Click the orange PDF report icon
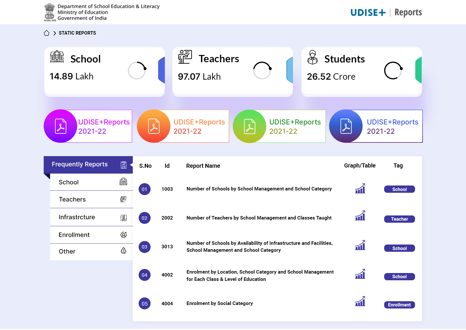This screenshot has width=466, height=330. pyautogui.click(x=154, y=126)
